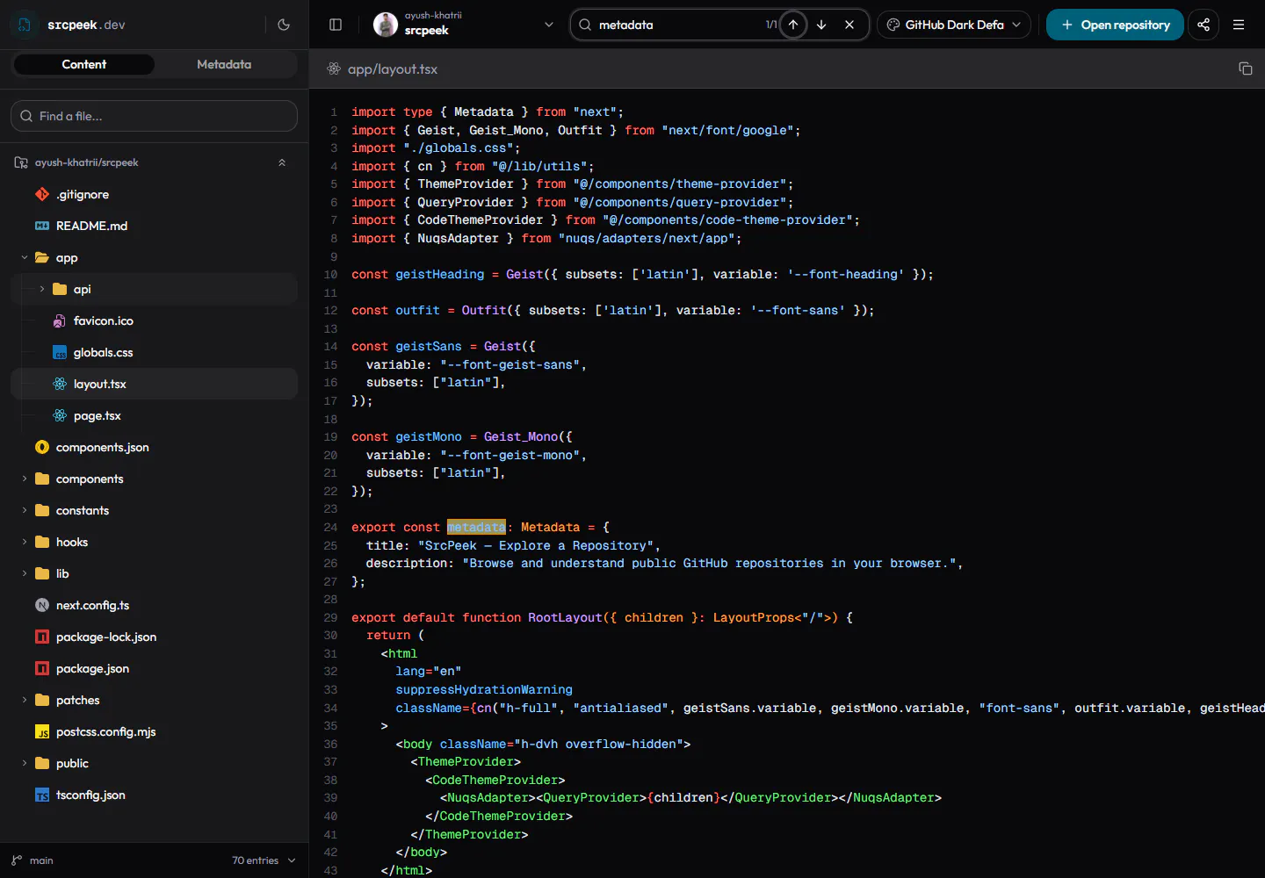Click the package-lock.json npm icon
Viewport: 1265px width, 878px height.
[x=42, y=637]
